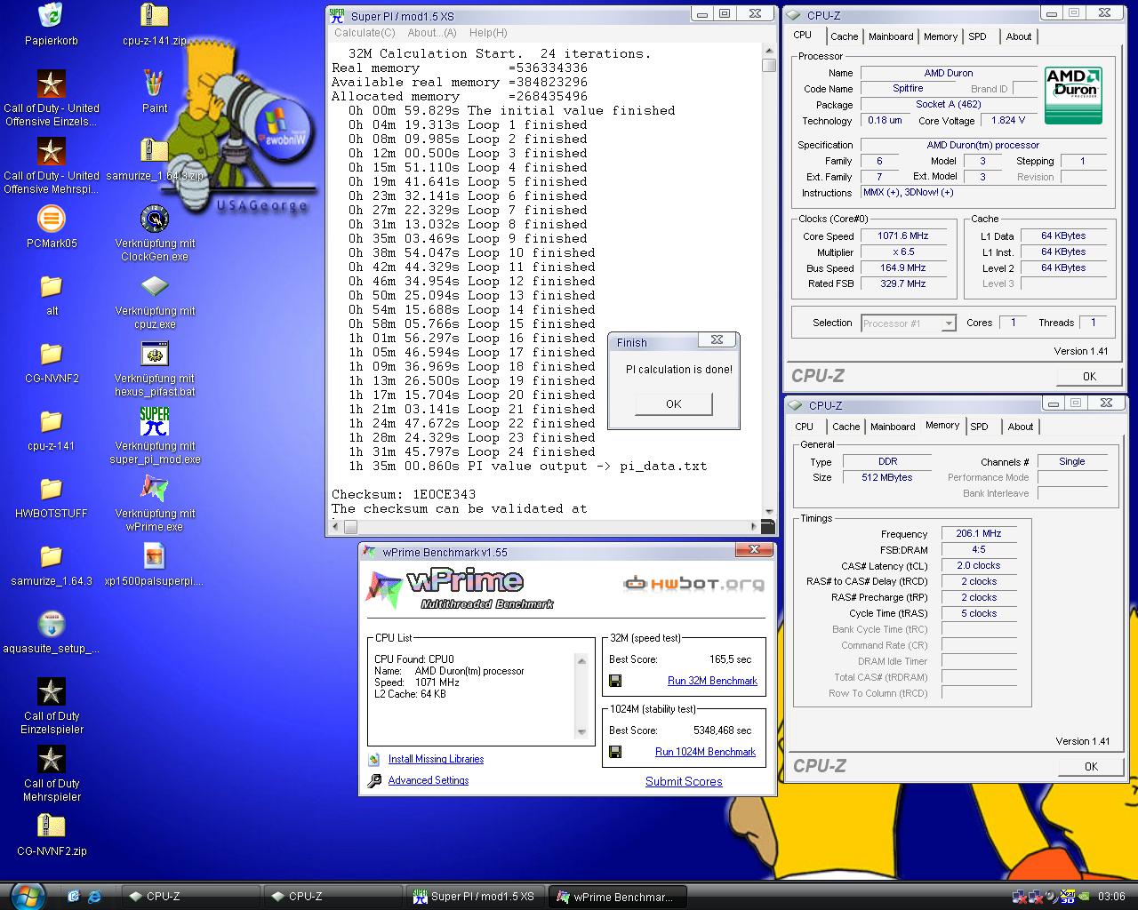Image resolution: width=1138 pixels, height=910 pixels.
Task: Switch to wPrime Benchmark taskbar button
Action: (x=619, y=897)
